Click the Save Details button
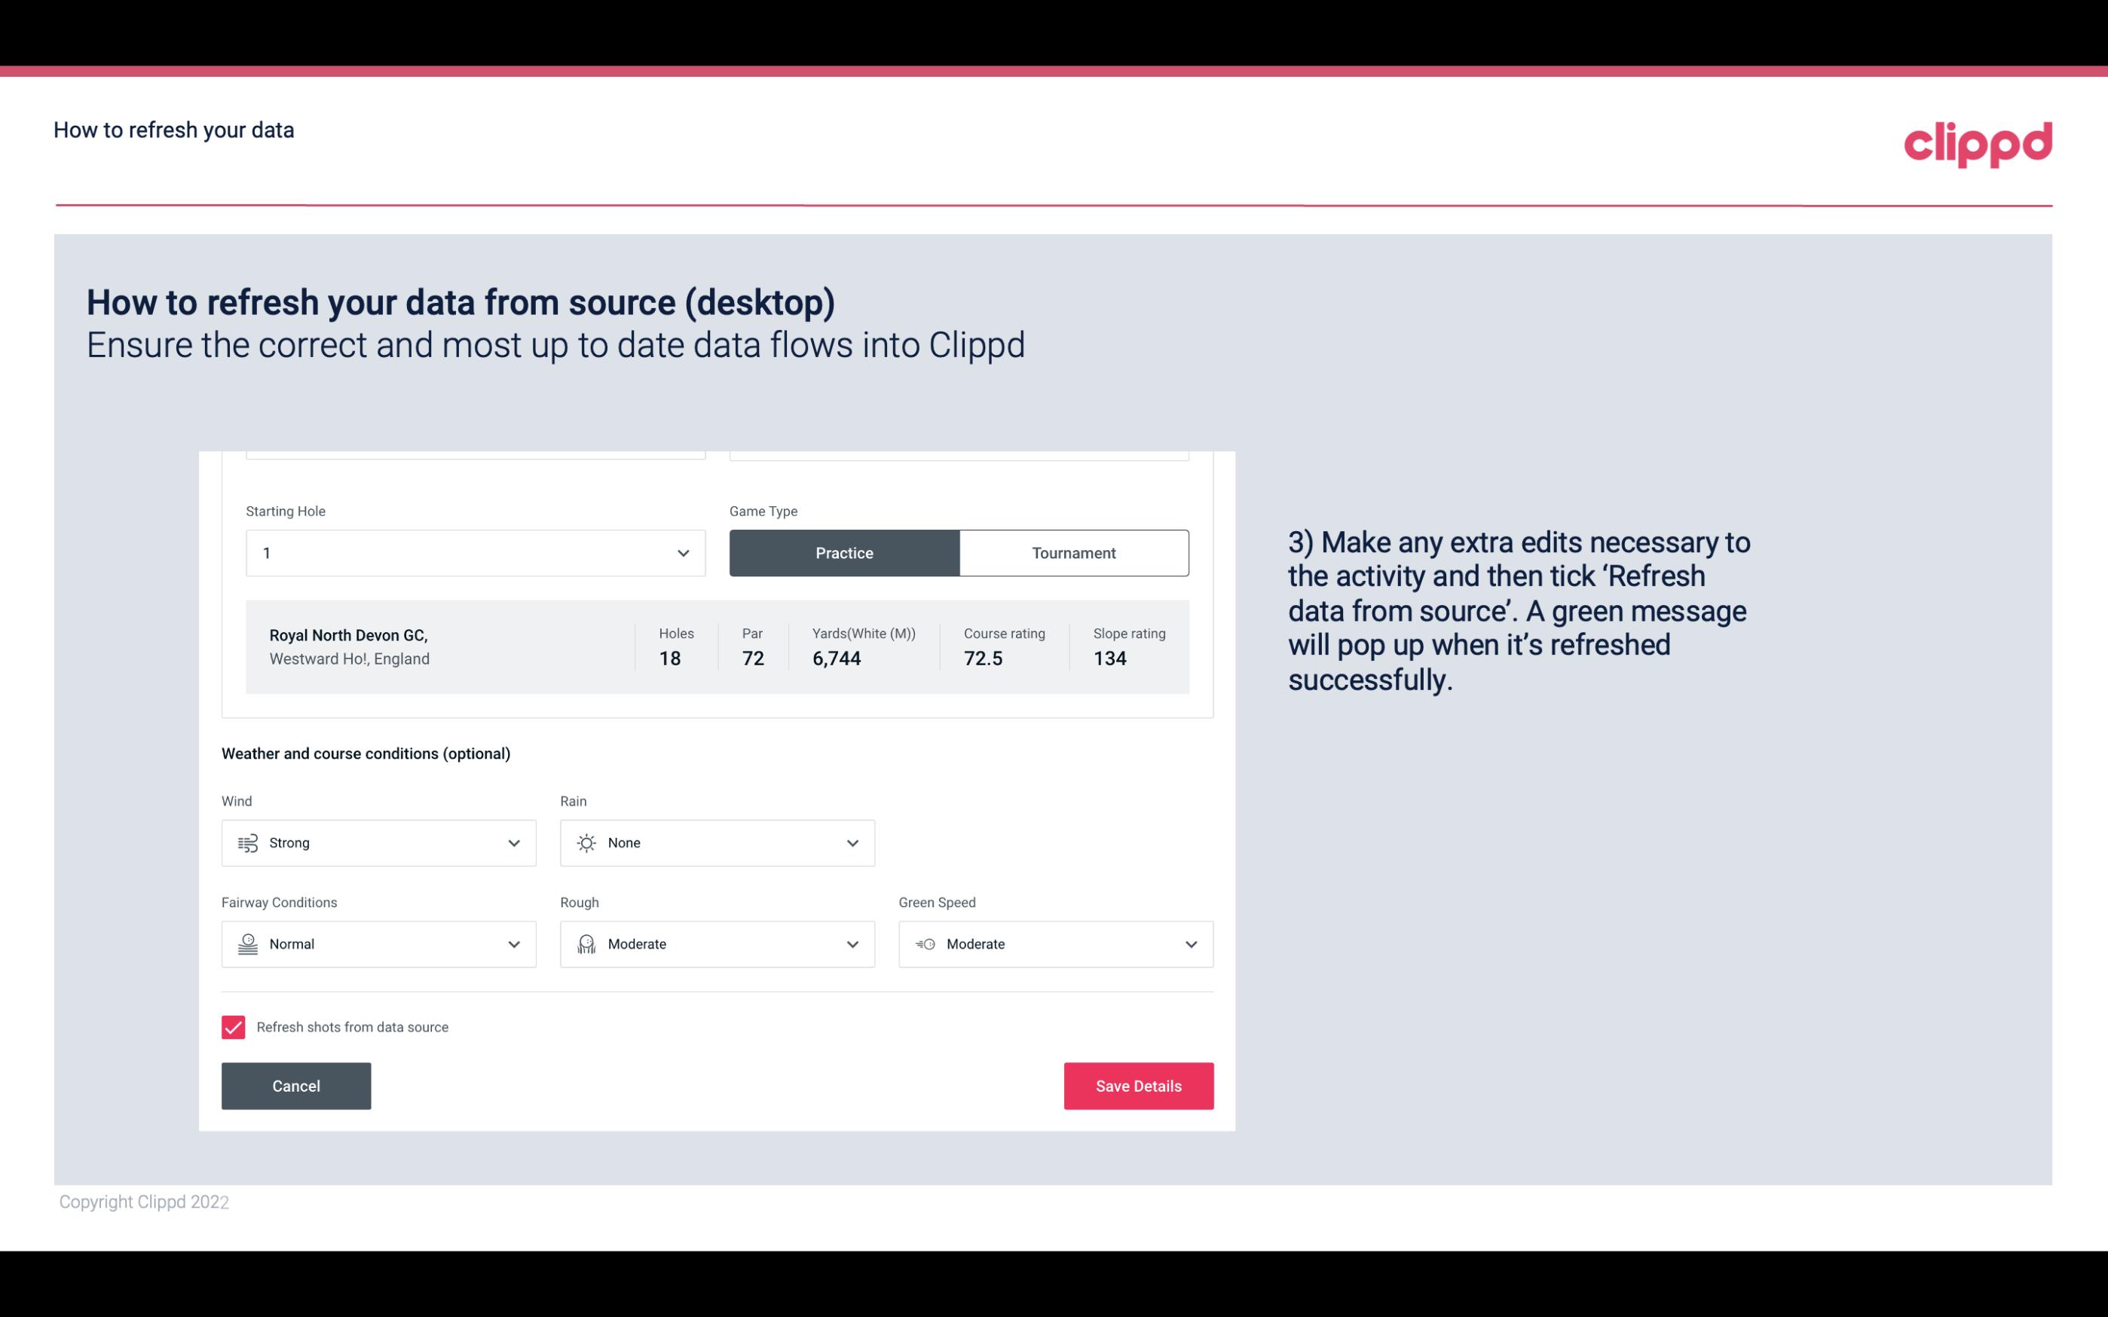The image size is (2108, 1317). 1138,1085
